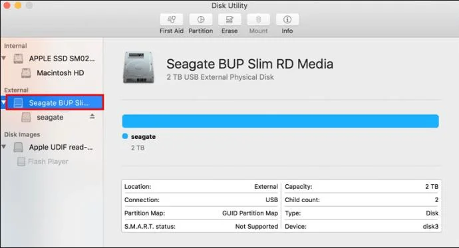
Task: Click the Disk Images section header
Action: (22, 134)
